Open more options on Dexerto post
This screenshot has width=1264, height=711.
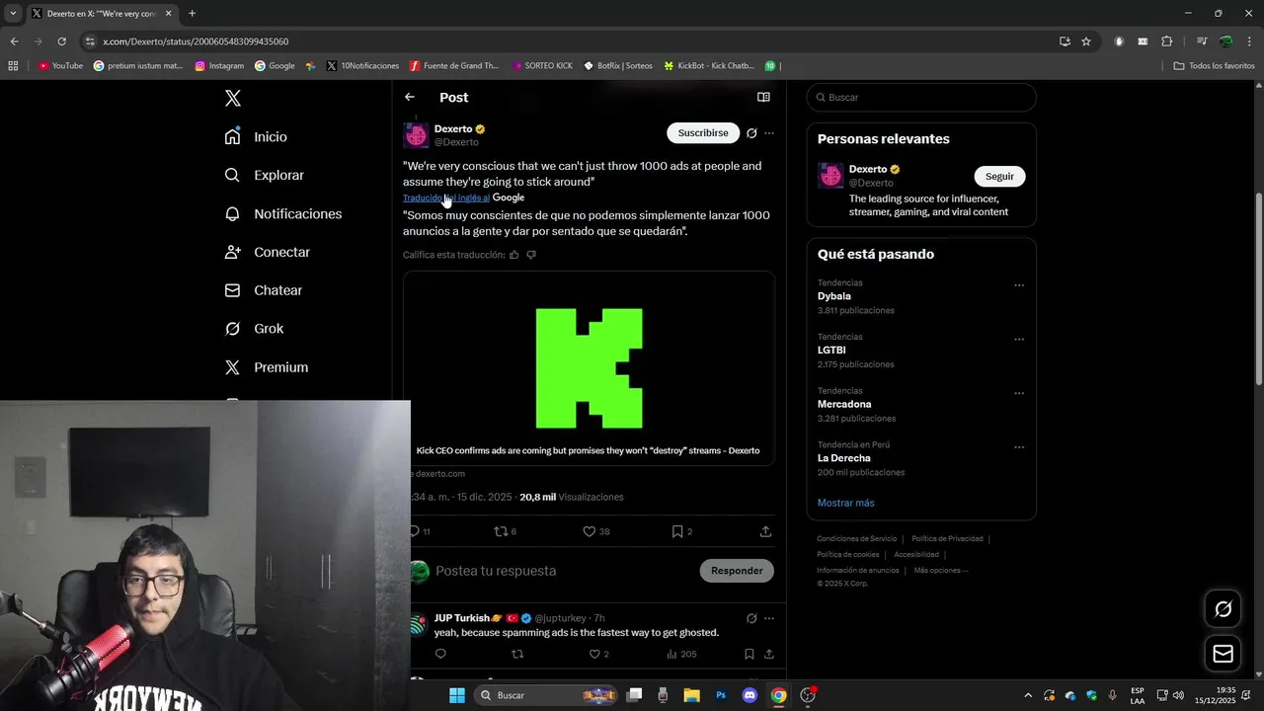[x=769, y=133]
